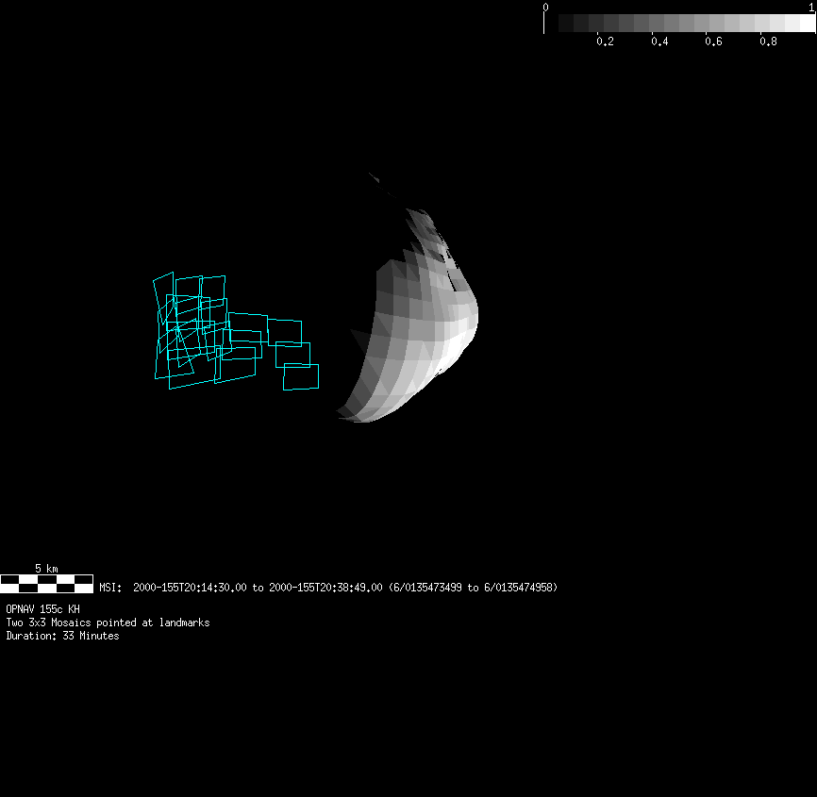This screenshot has width=817, height=797.
Task: Click the mid-gray center of the grayscale bar
Action: (686, 24)
